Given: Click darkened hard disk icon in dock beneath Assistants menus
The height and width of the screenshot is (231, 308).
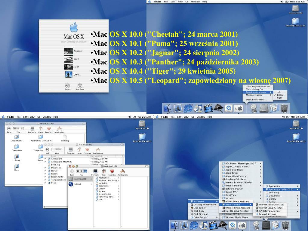Looking at the screenshot, I should 266,225.
